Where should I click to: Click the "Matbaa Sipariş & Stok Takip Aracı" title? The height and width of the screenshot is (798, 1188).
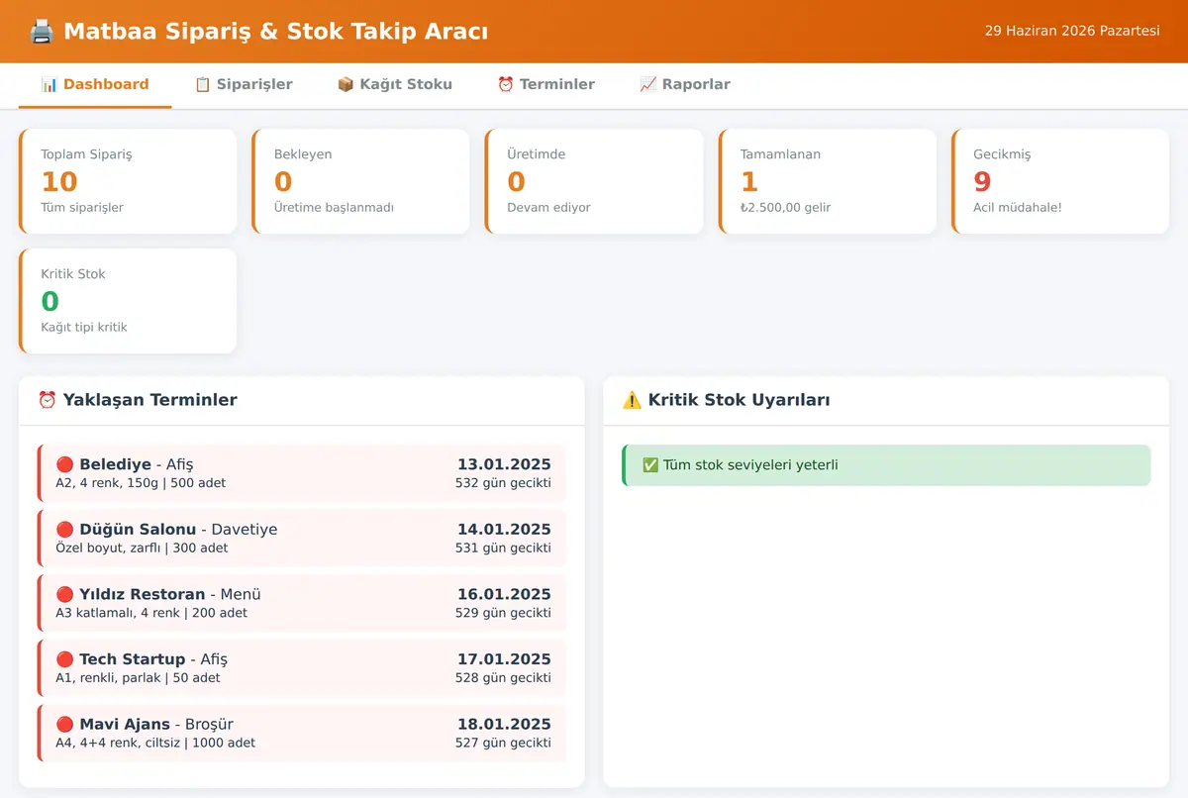pyautogui.click(x=275, y=32)
